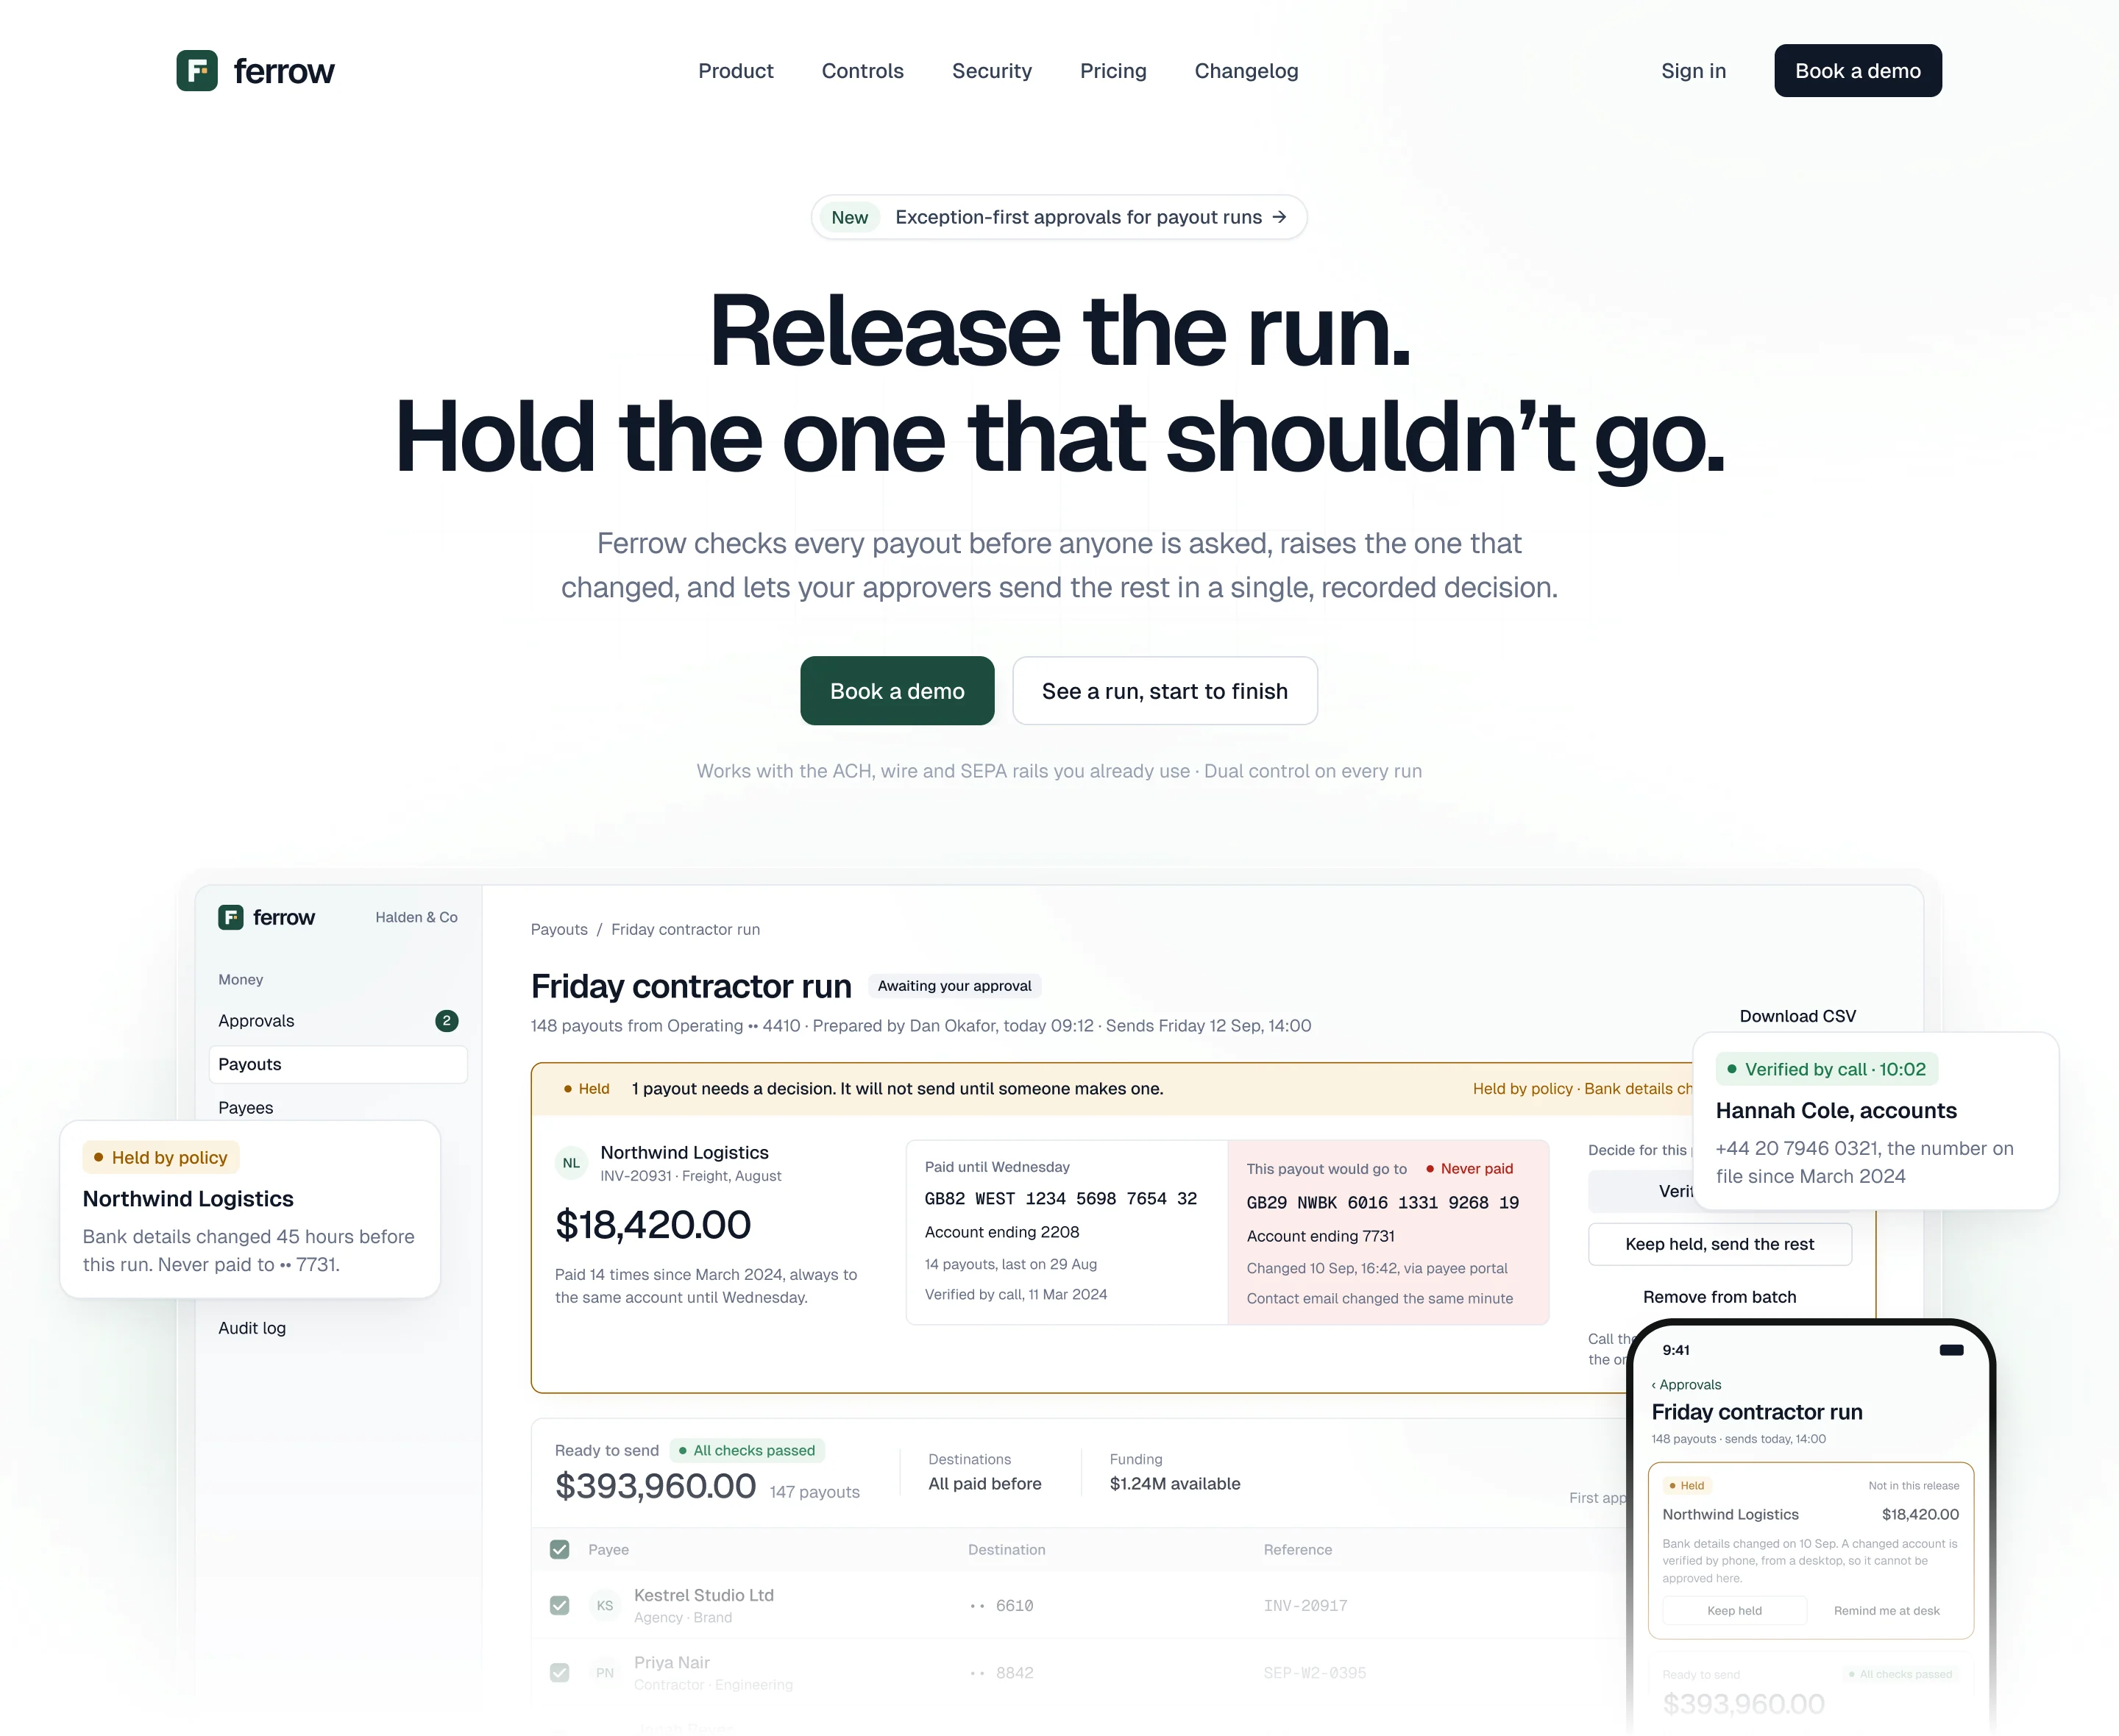Click the Awaiting your approval badge
The width and height of the screenshot is (2119, 1736).
coord(954,986)
